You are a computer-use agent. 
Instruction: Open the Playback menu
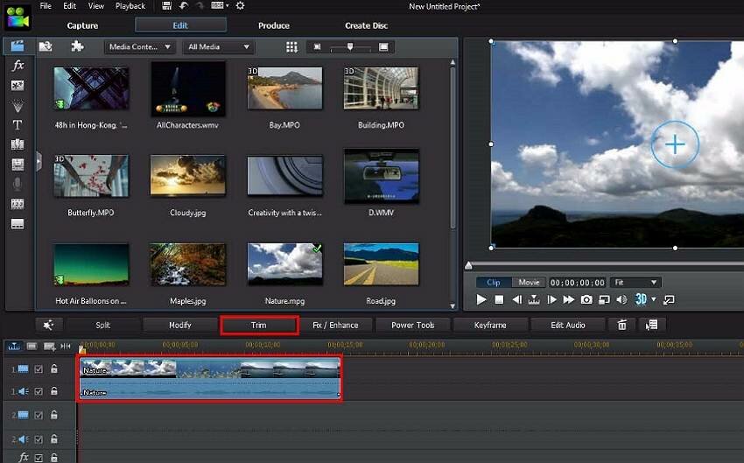[x=130, y=6]
